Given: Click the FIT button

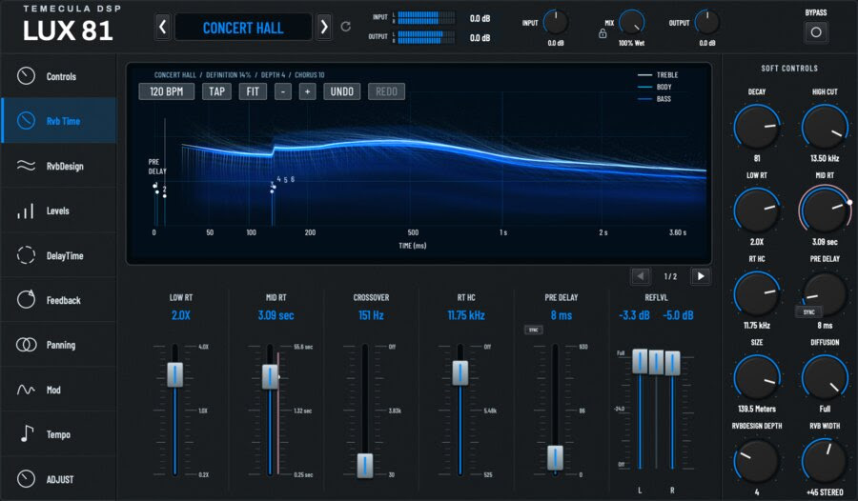Looking at the screenshot, I should (253, 91).
